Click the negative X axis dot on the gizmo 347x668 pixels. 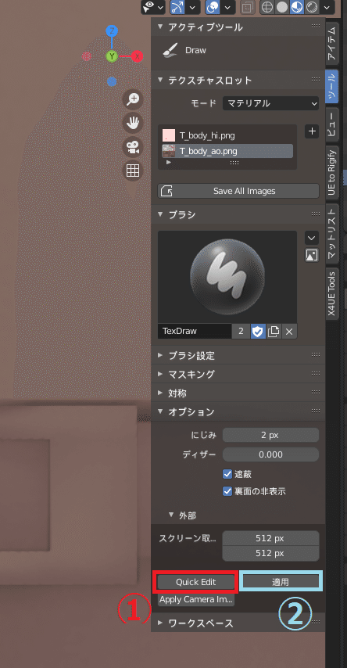coord(87,56)
